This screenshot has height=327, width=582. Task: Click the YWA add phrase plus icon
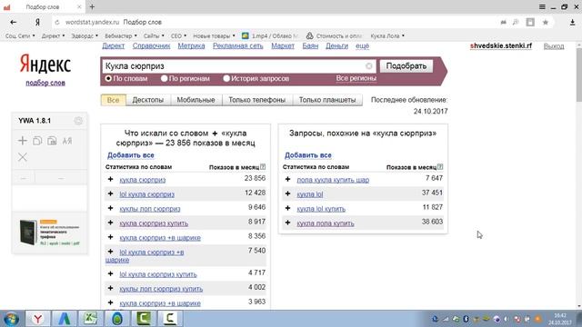coord(22,141)
